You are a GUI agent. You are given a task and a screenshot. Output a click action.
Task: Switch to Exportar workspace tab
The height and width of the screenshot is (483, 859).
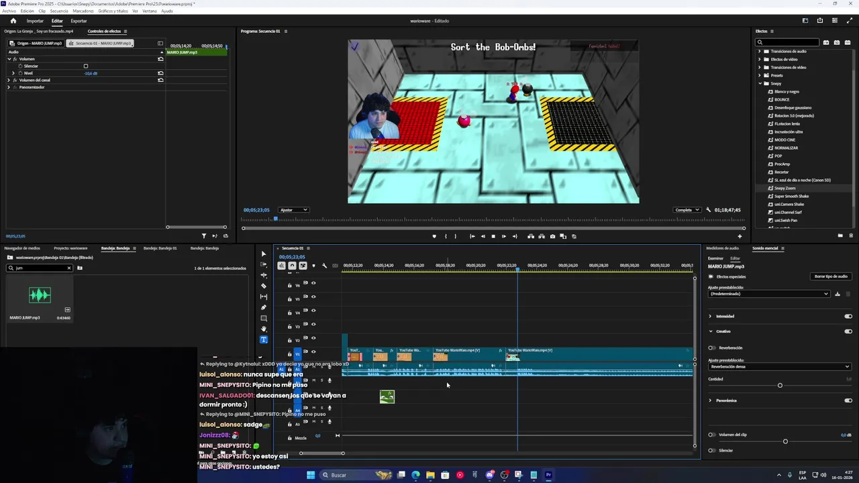[79, 21]
